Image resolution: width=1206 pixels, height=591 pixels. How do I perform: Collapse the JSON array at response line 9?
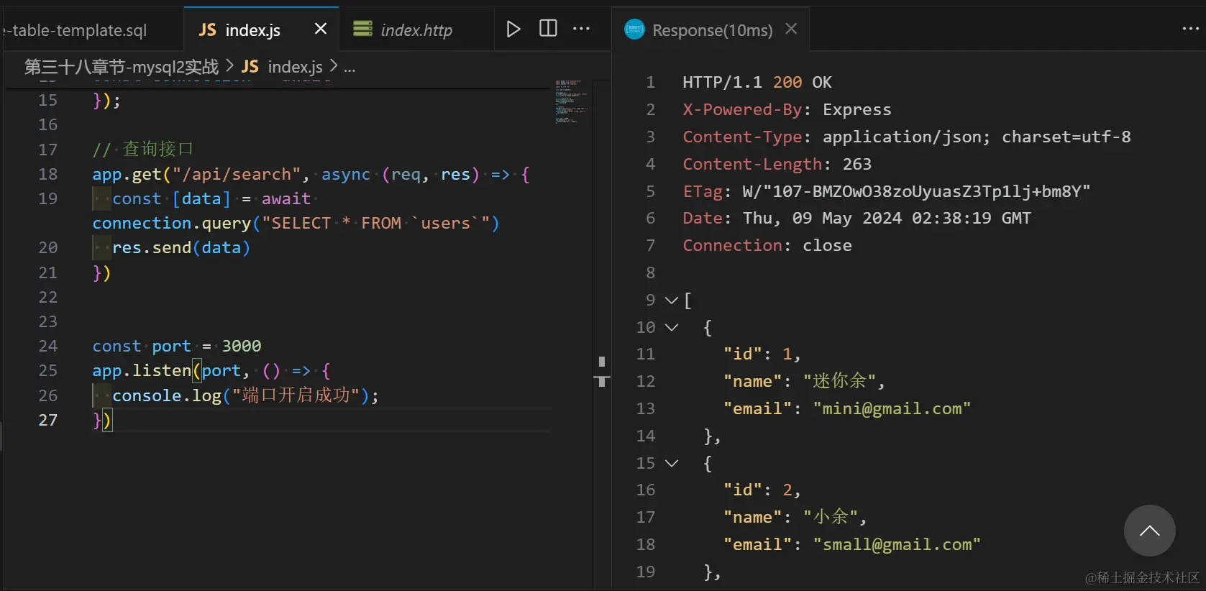point(671,300)
